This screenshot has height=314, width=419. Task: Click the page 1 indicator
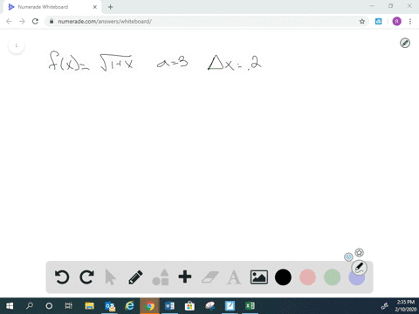coord(17,45)
